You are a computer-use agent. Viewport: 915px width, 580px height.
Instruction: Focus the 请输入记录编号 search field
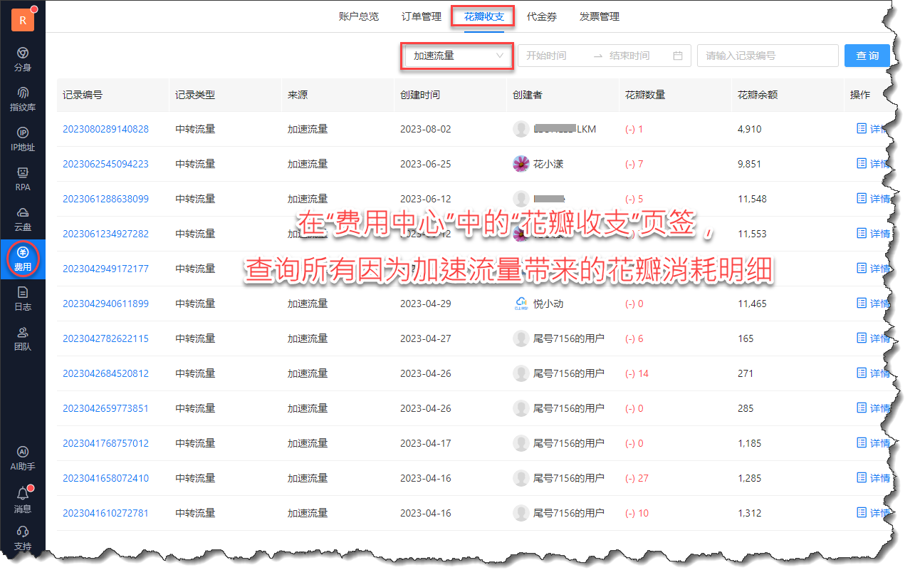(768, 56)
